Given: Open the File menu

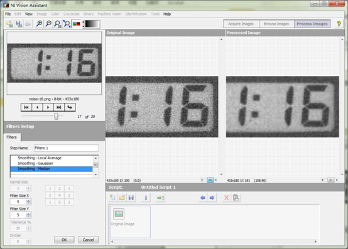Looking at the screenshot, I should pos(8,14).
